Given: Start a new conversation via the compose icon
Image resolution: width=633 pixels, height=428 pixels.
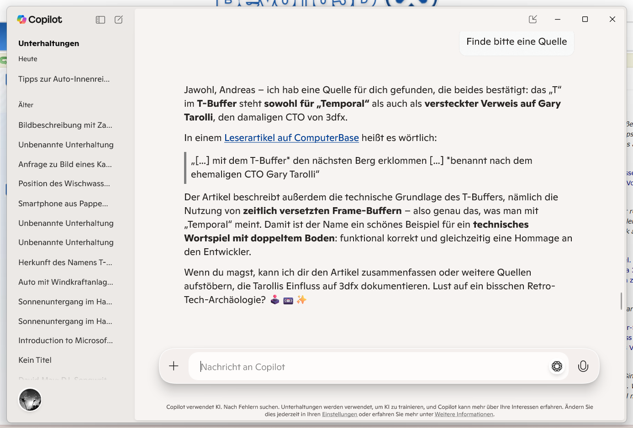Looking at the screenshot, I should pos(118,20).
